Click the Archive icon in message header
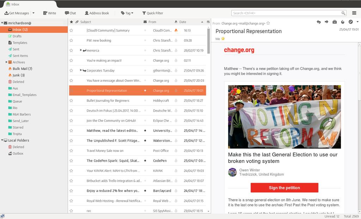The width and height of the screenshot is (361, 219). 335,22
